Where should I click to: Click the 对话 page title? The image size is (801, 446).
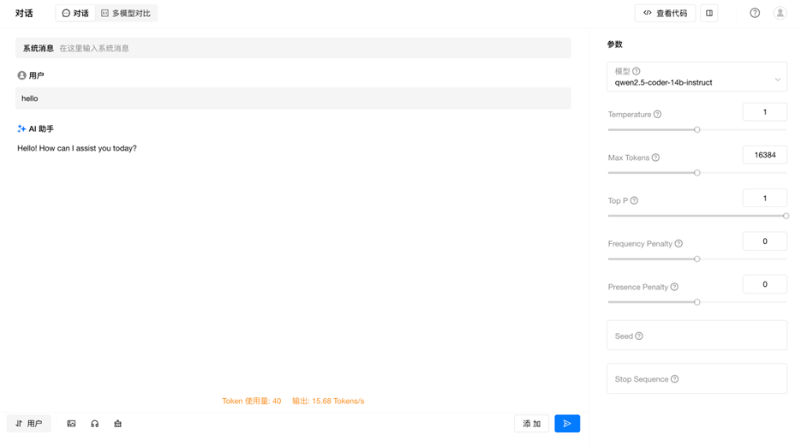(24, 13)
